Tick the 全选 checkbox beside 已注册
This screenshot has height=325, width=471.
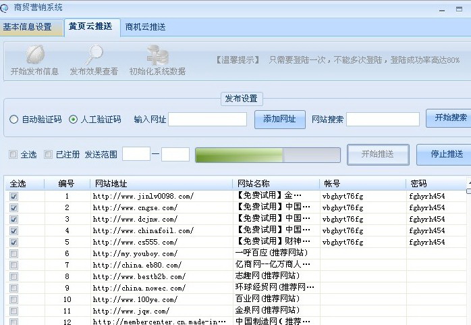click(13, 155)
